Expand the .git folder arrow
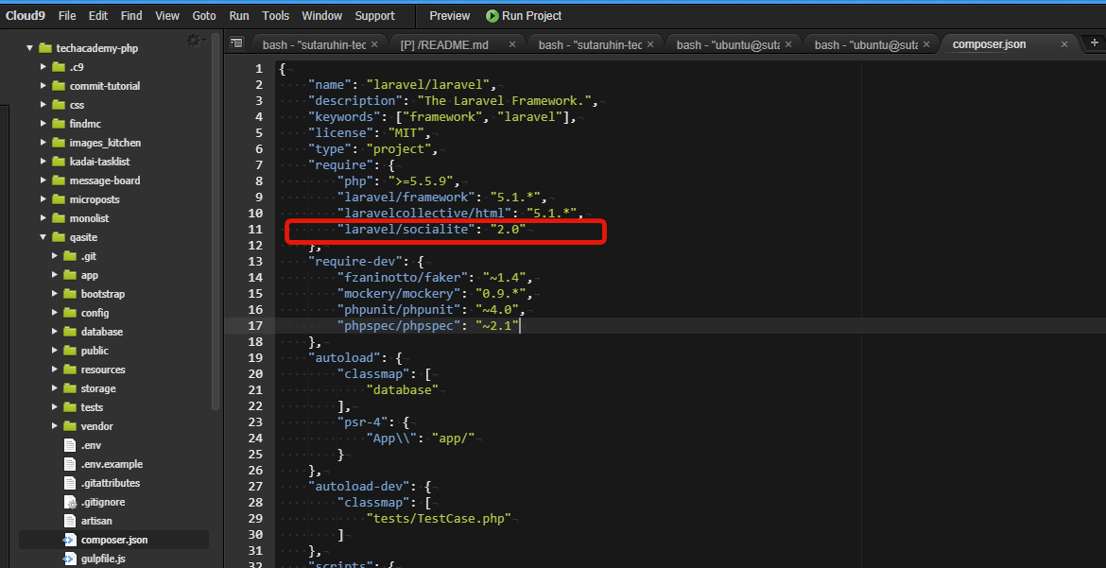 54,256
